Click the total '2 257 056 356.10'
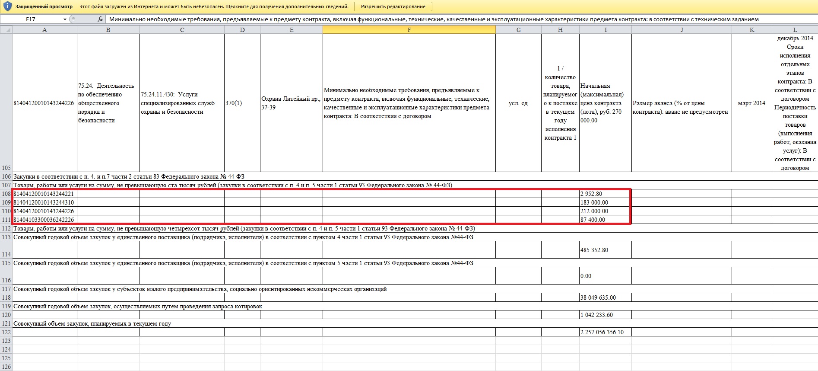The height and width of the screenshot is (371, 818). (x=602, y=332)
